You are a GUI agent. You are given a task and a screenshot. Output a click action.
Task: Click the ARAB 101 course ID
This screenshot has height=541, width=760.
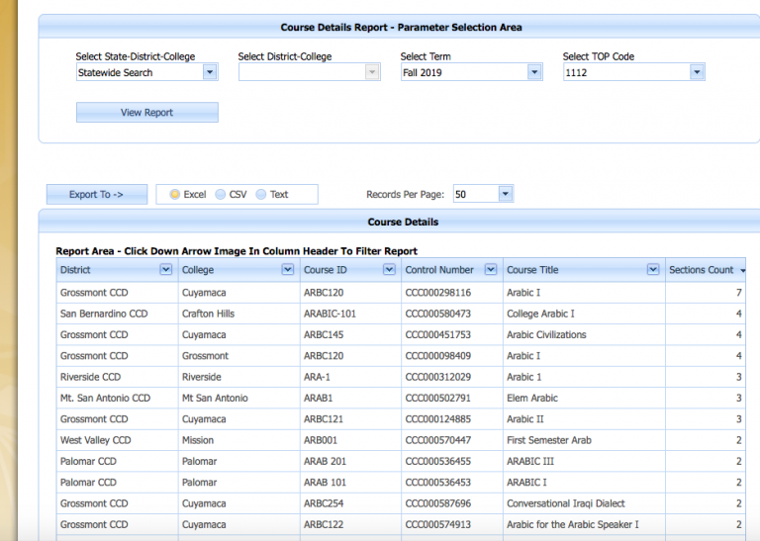pyautogui.click(x=325, y=483)
